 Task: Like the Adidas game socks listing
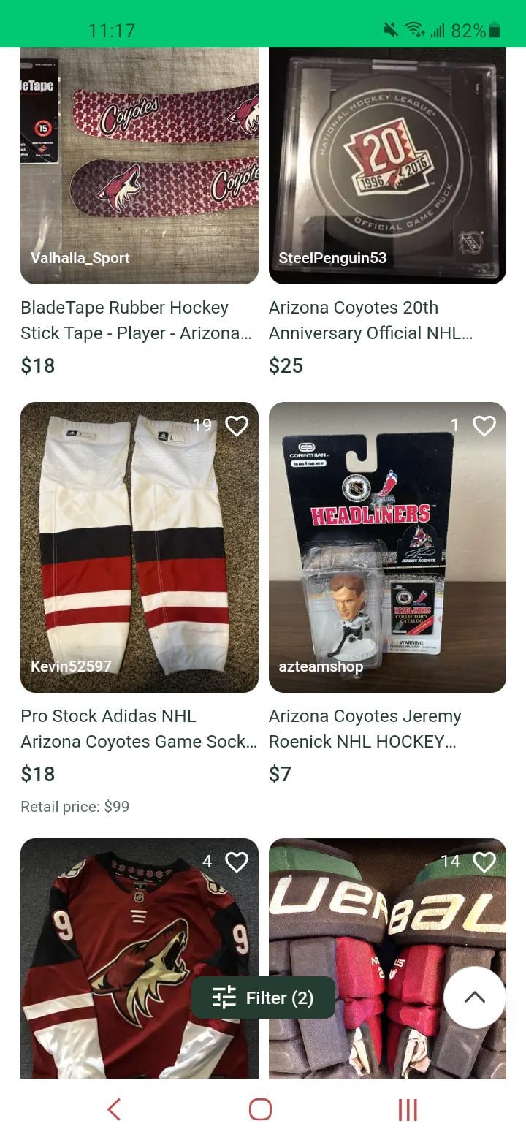point(236,426)
